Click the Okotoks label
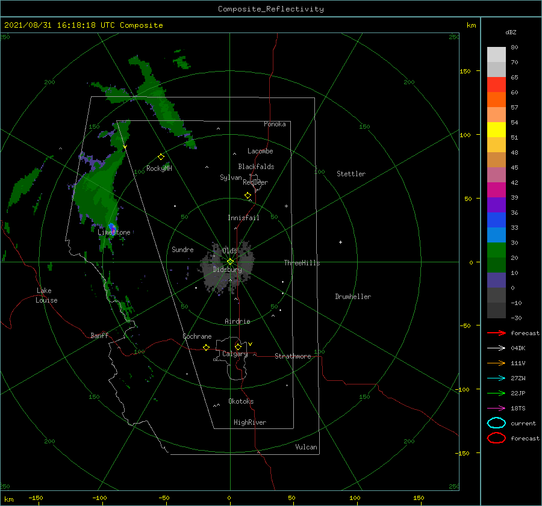 [x=241, y=401]
